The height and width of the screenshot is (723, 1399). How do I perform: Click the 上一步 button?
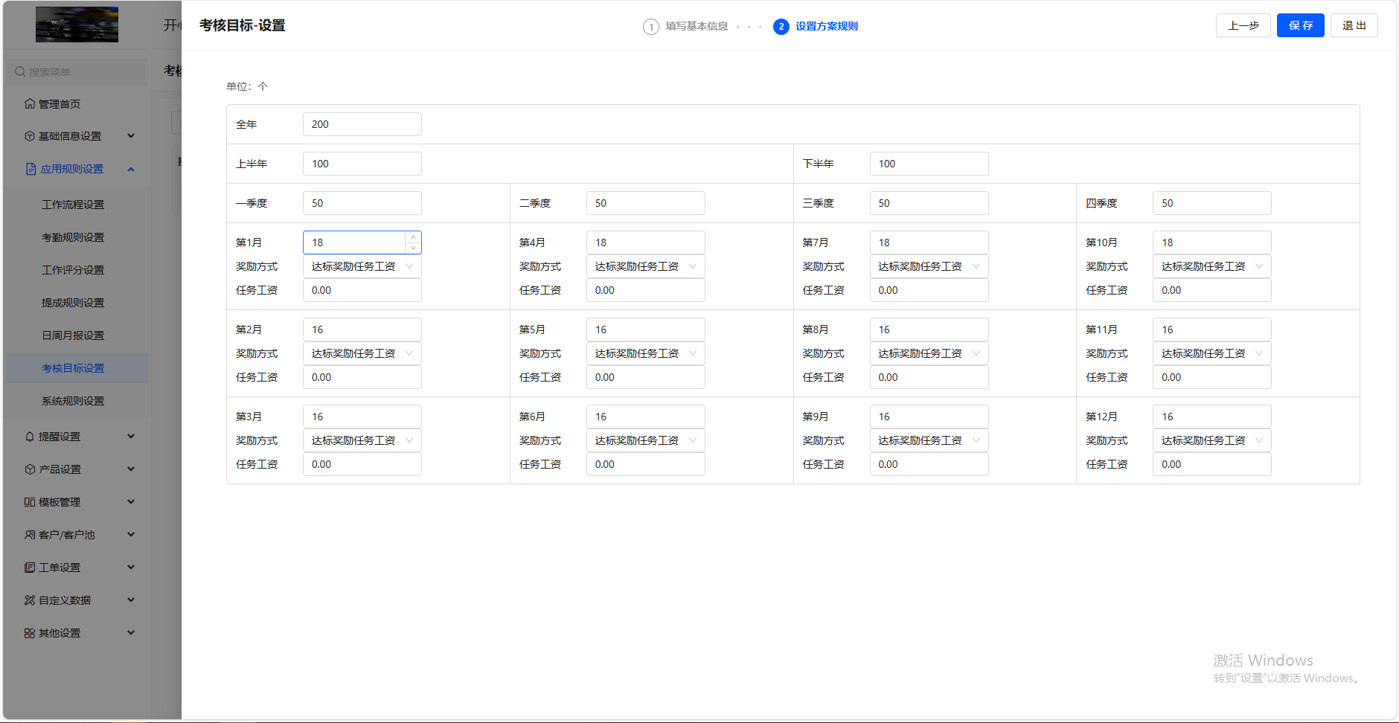(x=1243, y=25)
